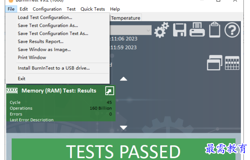Click the Operations value 160 Billion
Screen dimensions: 250x160
coord(101,108)
